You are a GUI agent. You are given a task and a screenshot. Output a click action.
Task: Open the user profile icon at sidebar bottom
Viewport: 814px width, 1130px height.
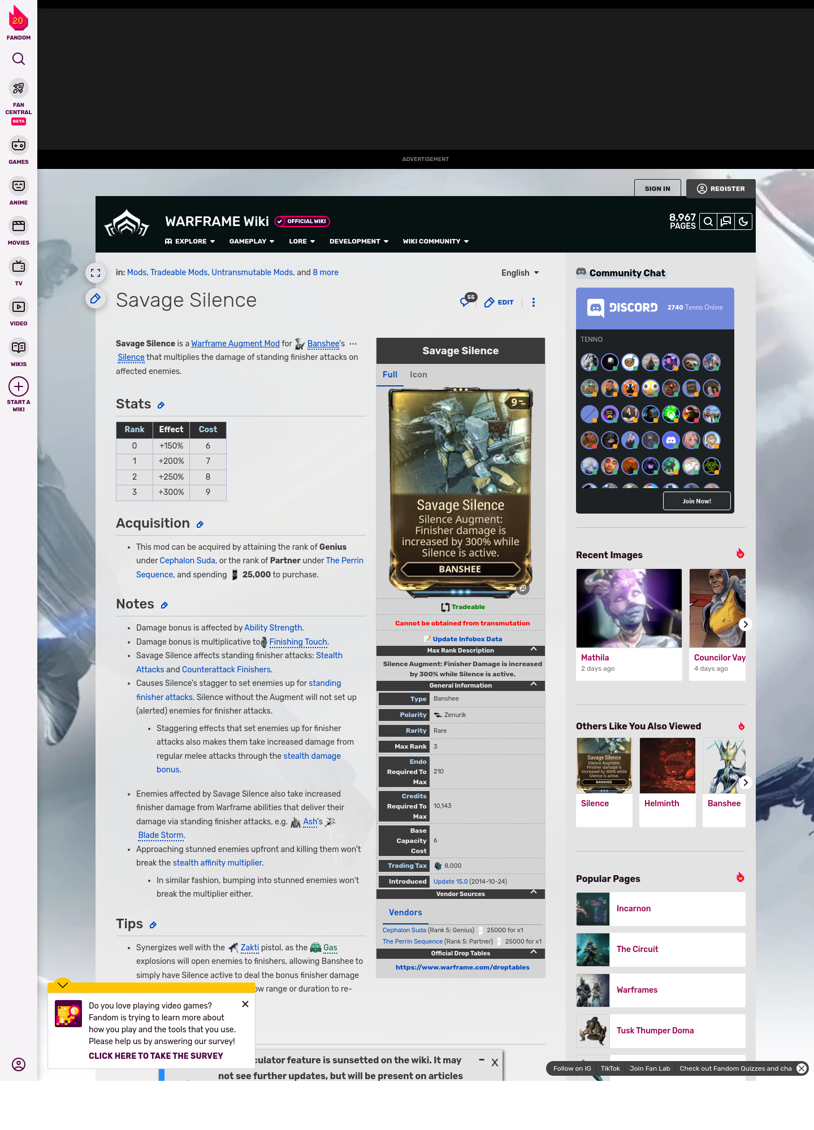(x=19, y=1064)
